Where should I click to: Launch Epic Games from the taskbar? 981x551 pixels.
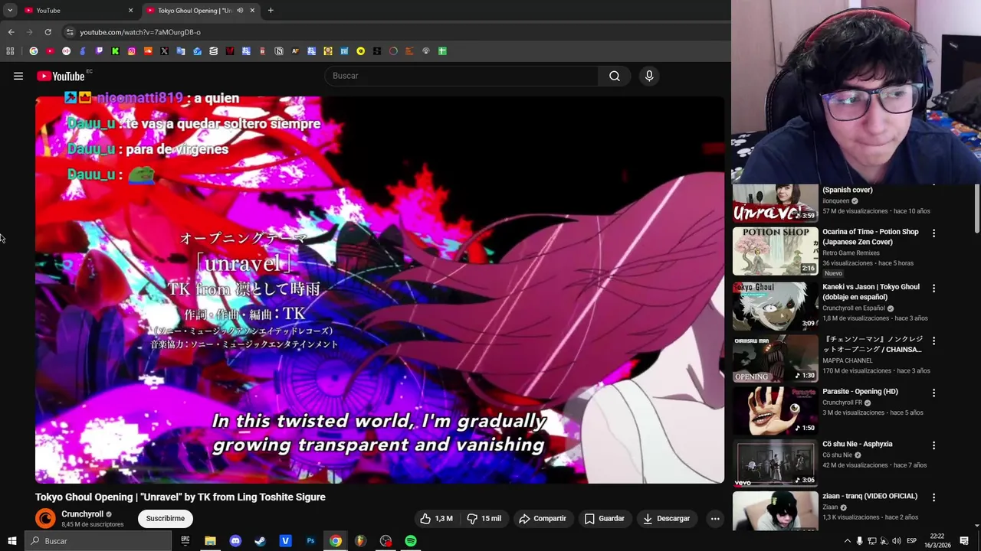point(185,541)
